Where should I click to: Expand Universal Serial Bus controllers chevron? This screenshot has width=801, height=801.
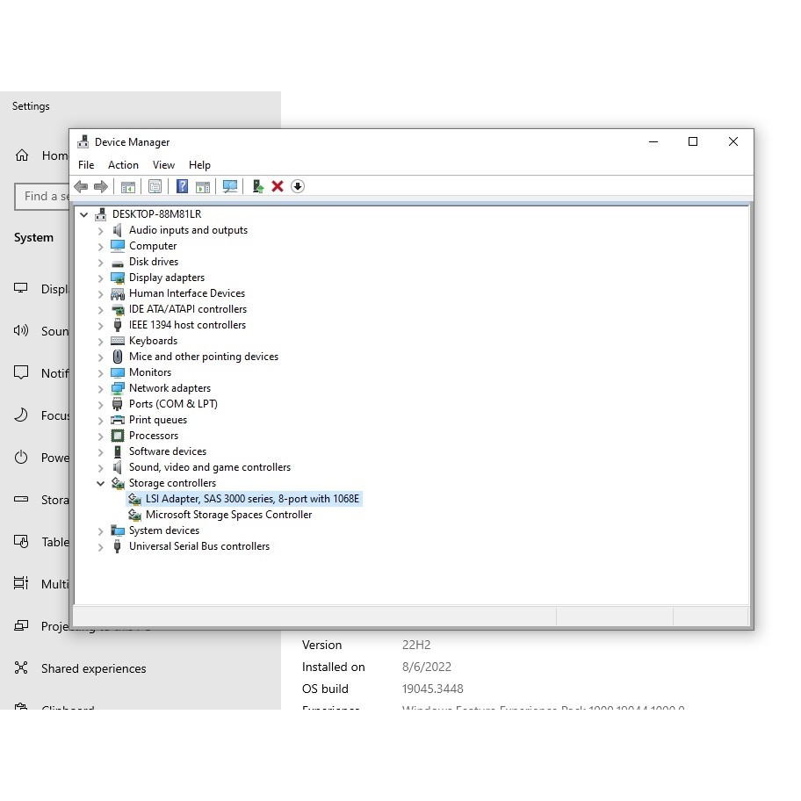tap(101, 547)
